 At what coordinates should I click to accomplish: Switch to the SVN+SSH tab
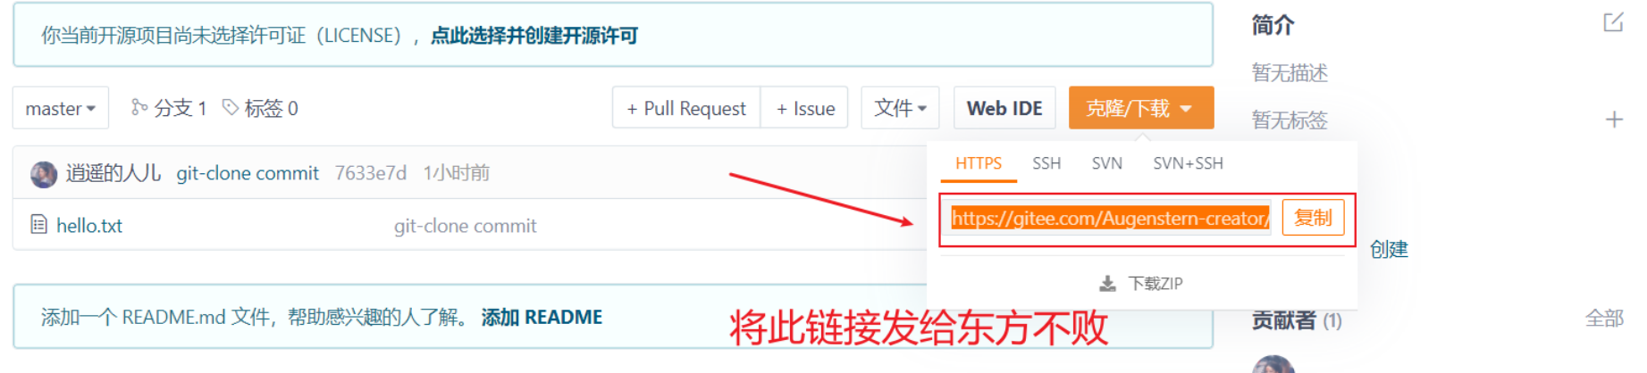1188,163
